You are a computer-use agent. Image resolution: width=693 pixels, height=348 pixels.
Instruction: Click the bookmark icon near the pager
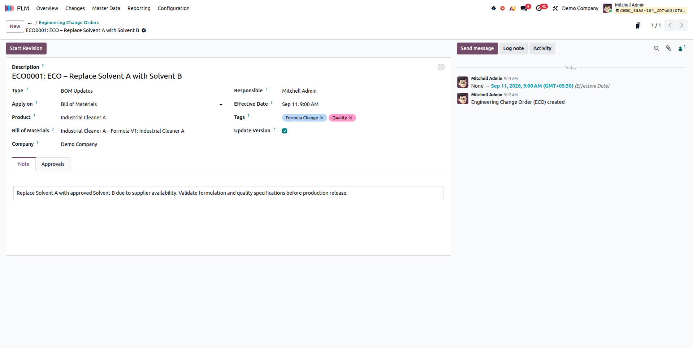coord(638,26)
